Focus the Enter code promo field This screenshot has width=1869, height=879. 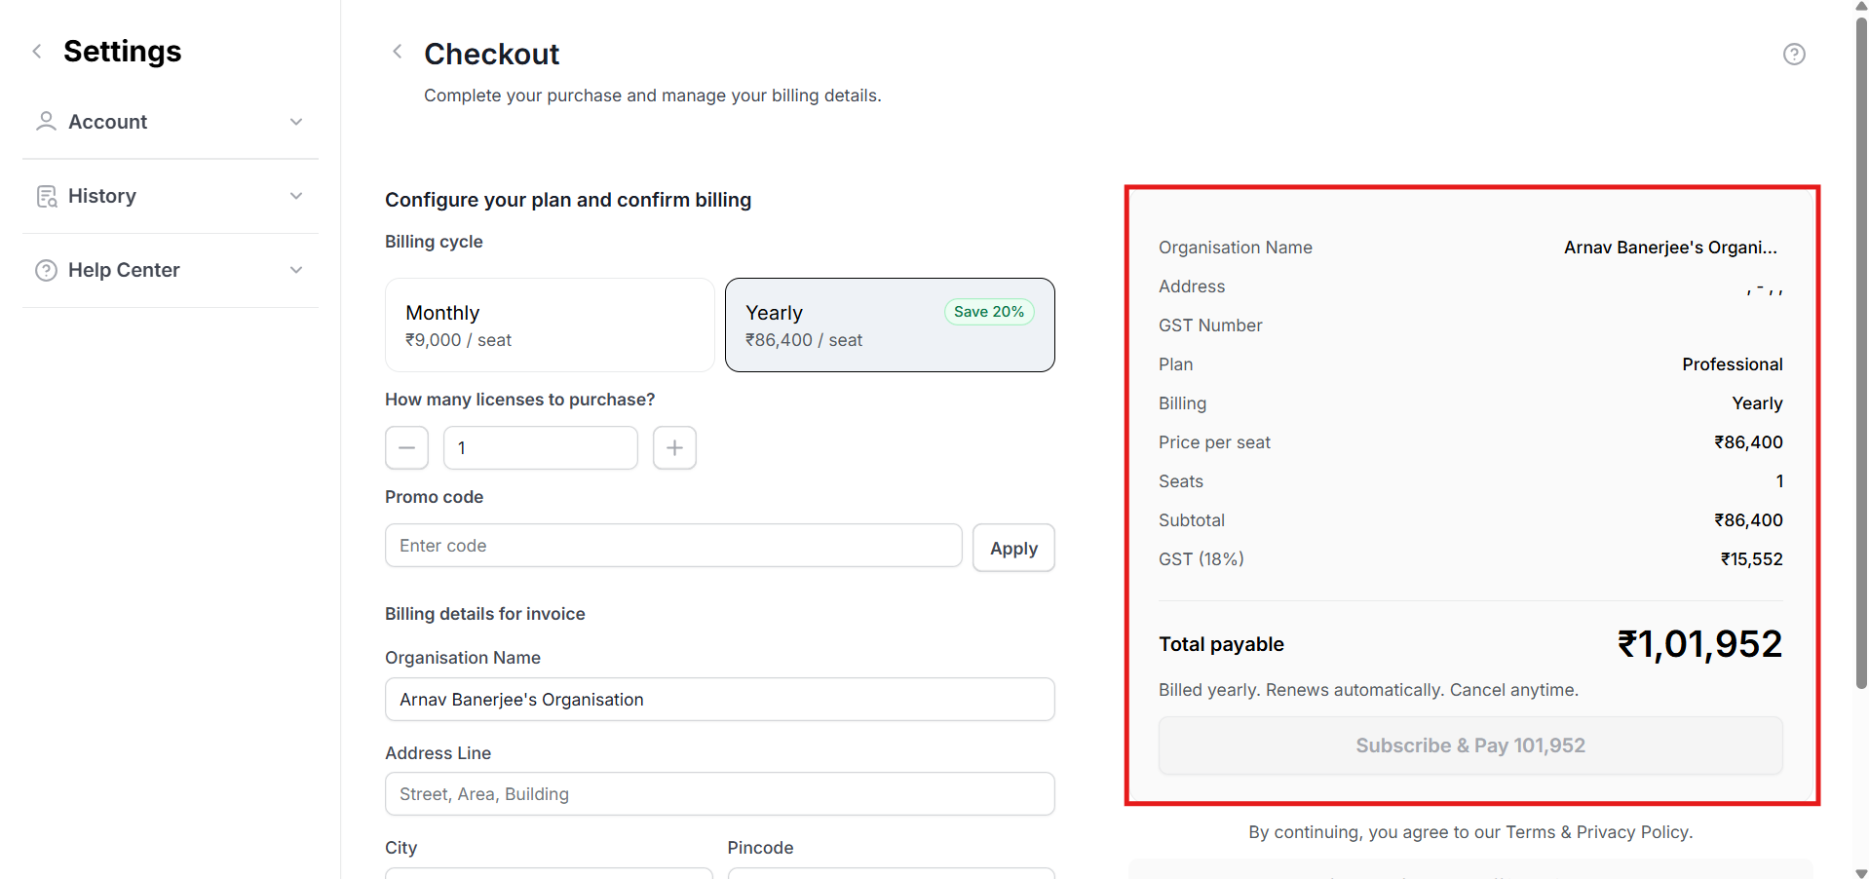tap(672, 546)
